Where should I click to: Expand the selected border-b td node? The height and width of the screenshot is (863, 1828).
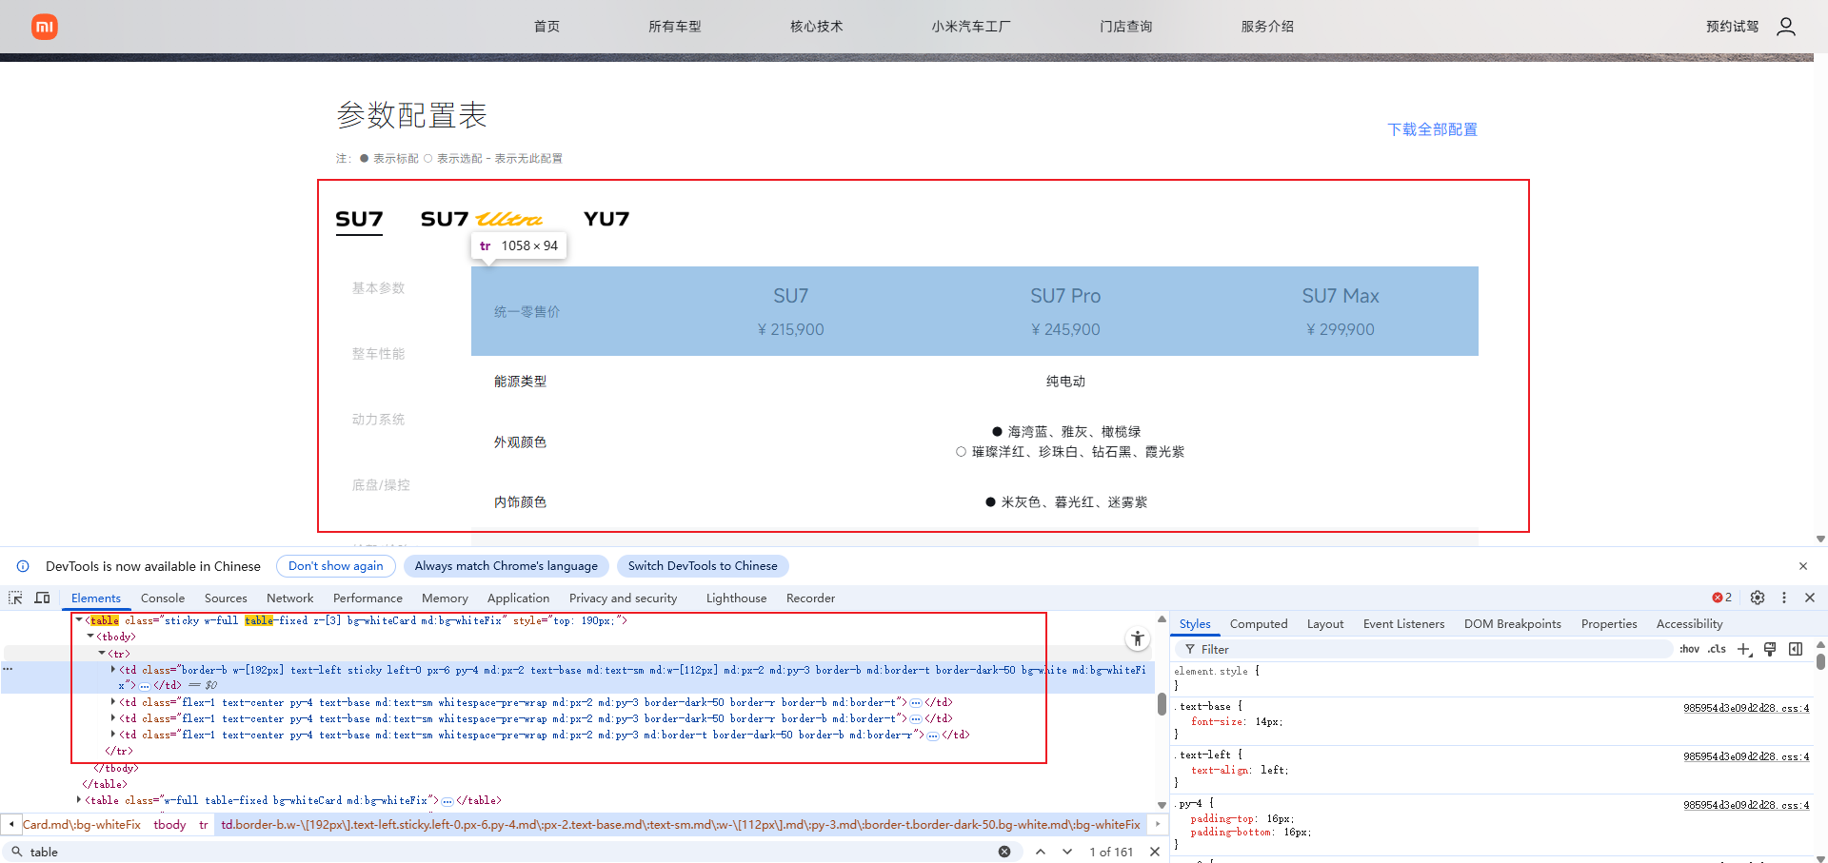tap(113, 670)
